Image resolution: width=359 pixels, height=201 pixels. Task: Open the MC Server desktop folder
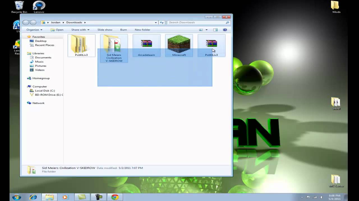pyautogui.click(x=336, y=181)
